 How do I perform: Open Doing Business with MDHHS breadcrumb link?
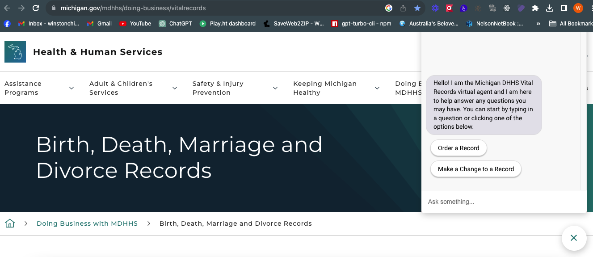pyautogui.click(x=87, y=223)
